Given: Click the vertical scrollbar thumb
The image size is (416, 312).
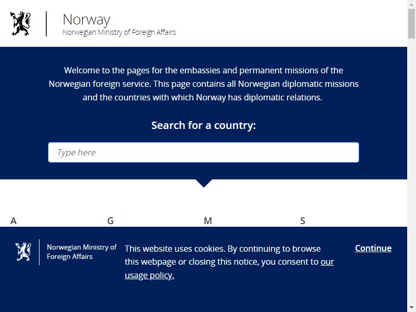Looking at the screenshot, I should tap(411, 23).
